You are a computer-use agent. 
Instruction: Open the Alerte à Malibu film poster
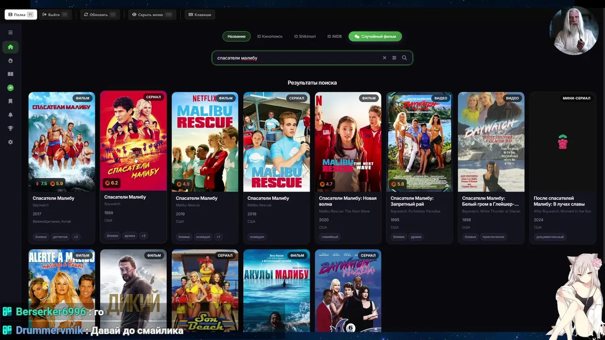(x=61, y=290)
